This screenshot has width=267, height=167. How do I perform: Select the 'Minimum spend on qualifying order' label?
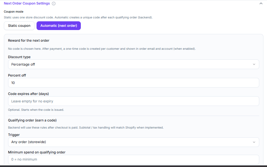point(37,152)
